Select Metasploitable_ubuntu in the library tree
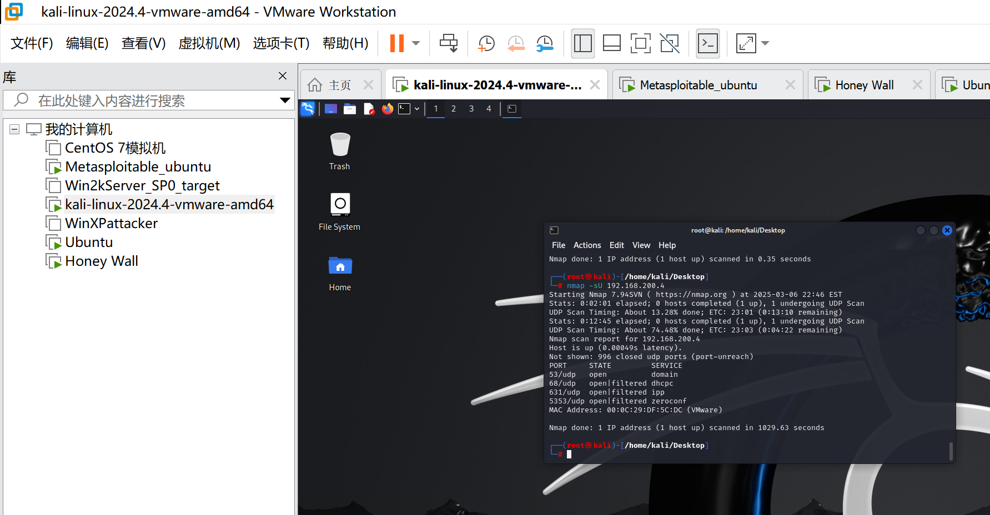 click(138, 167)
